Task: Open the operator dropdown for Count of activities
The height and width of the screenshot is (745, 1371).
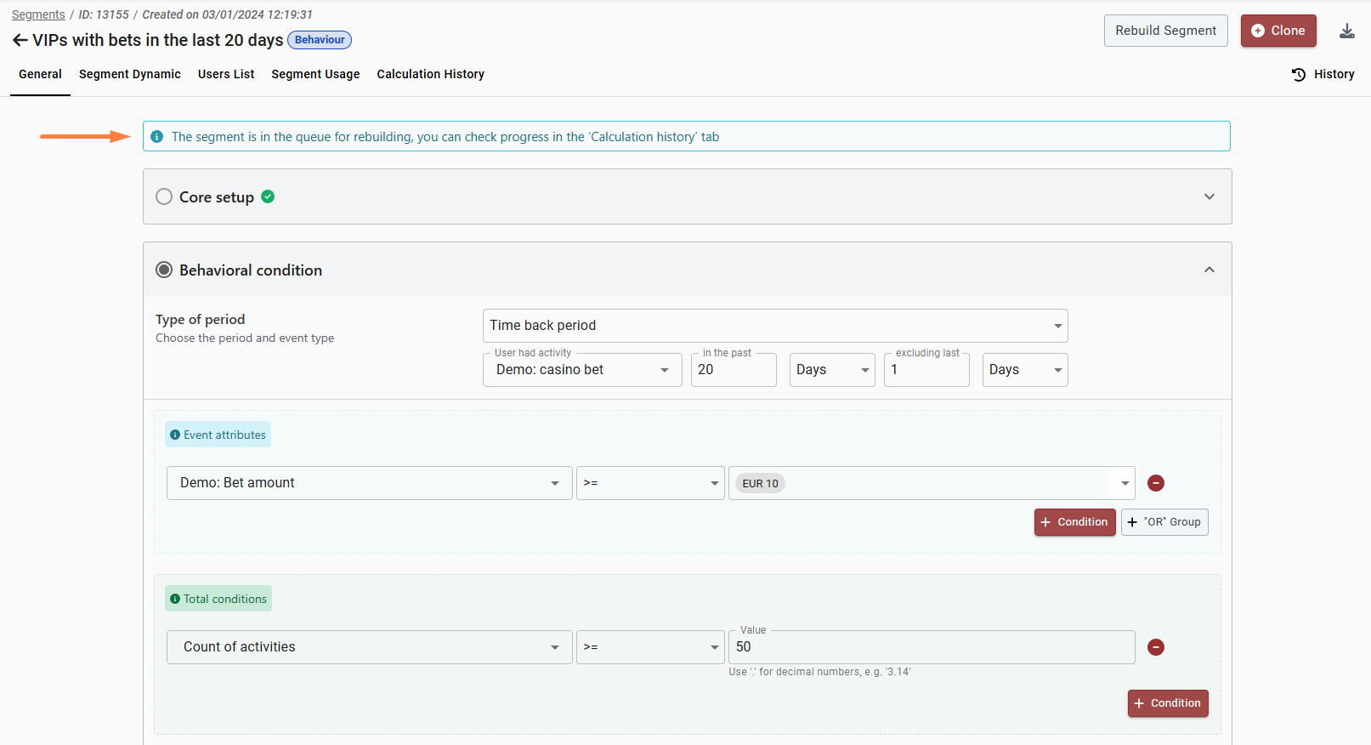Action: (650, 647)
